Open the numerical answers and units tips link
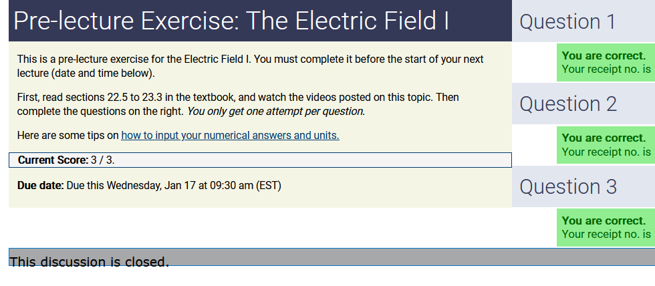Viewport: 655px width, 286px height. [230, 136]
